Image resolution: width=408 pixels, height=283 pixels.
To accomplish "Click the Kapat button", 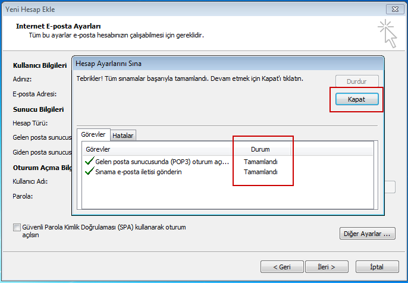I will [x=356, y=99].
